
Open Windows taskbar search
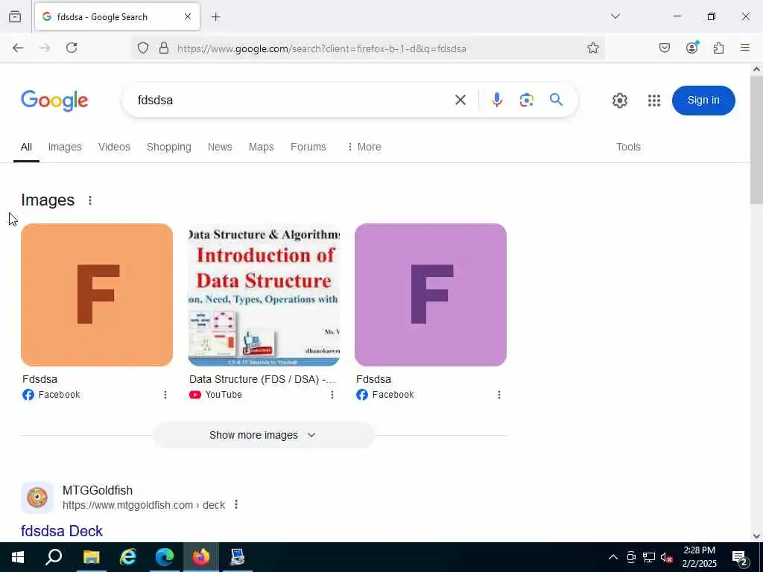pyautogui.click(x=54, y=557)
